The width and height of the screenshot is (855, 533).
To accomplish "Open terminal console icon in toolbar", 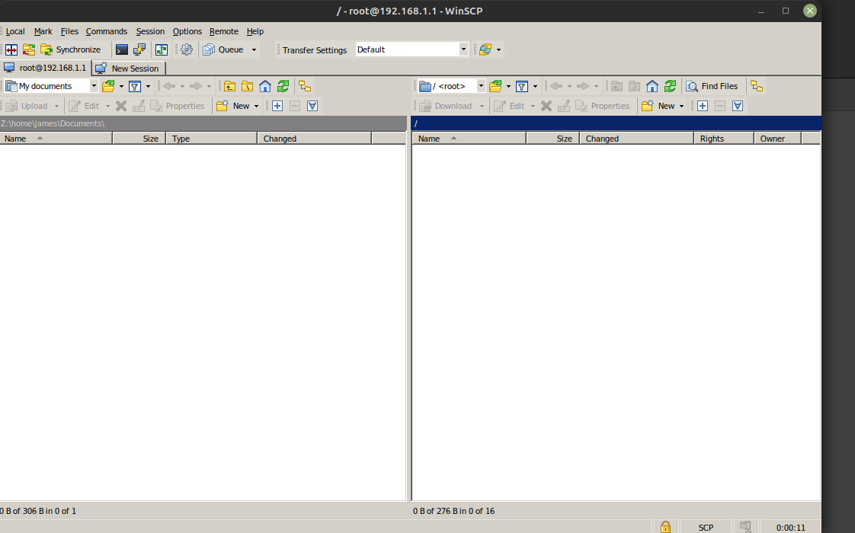I will point(122,49).
